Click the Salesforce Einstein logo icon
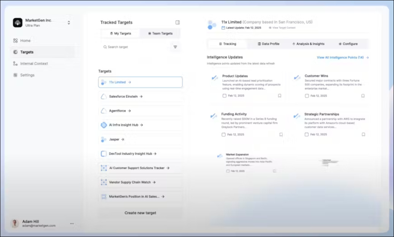The image size is (394, 237). [103, 96]
